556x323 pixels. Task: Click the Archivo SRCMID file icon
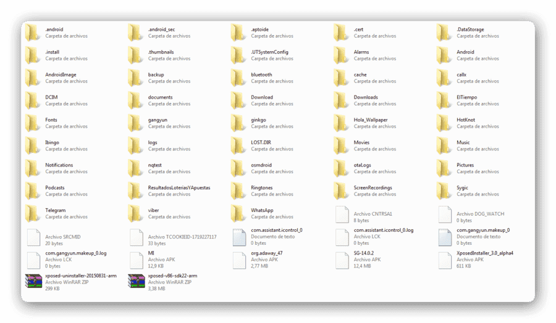(x=34, y=237)
